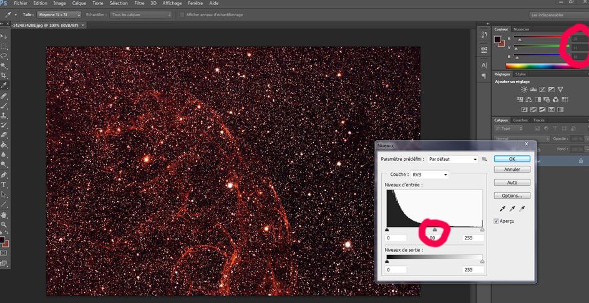This screenshot has width=589, height=303.
Task: Switch to the Styles tab
Action: point(520,74)
